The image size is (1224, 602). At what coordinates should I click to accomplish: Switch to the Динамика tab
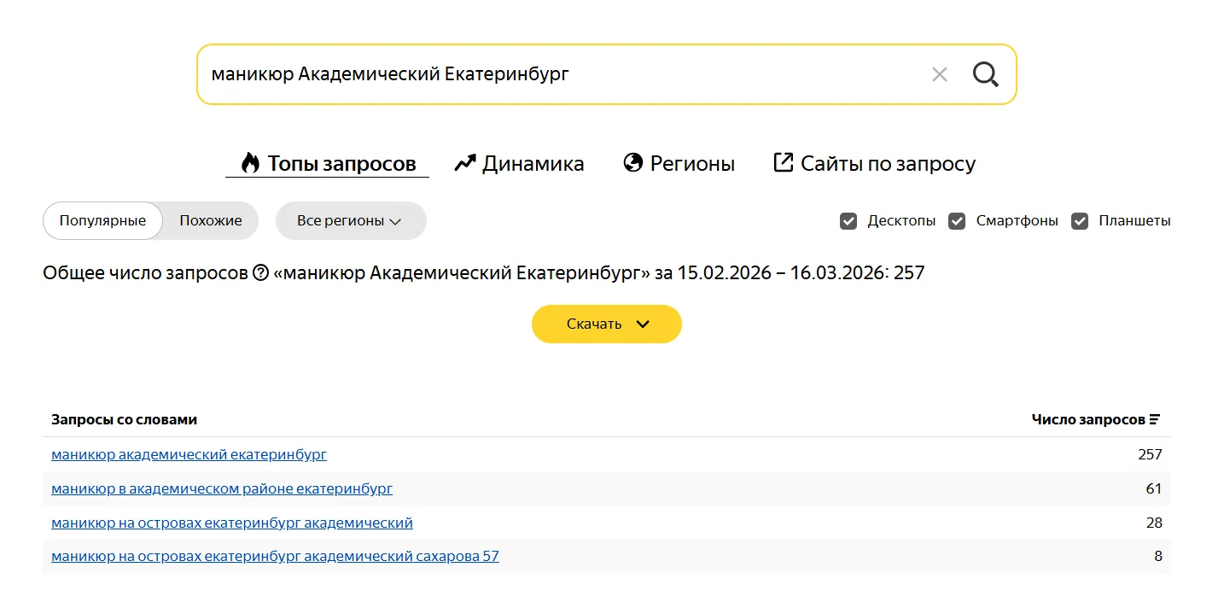pos(533,163)
